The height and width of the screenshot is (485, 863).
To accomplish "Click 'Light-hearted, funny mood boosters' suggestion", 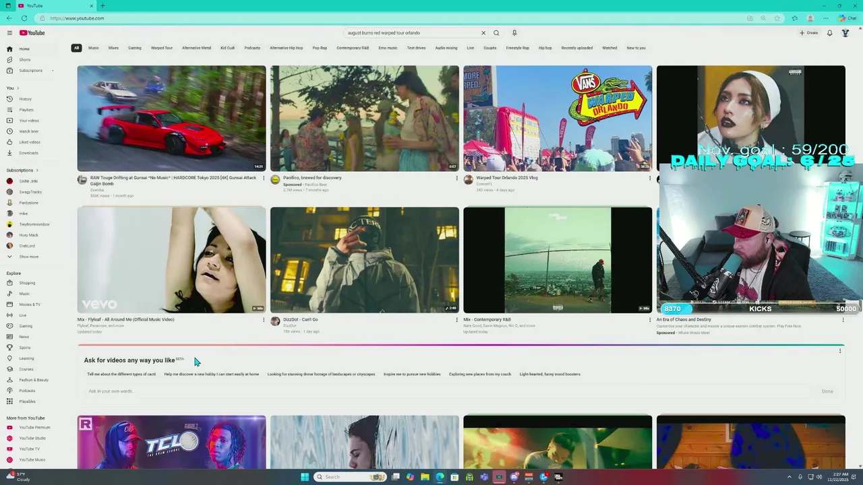I will pos(550,374).
